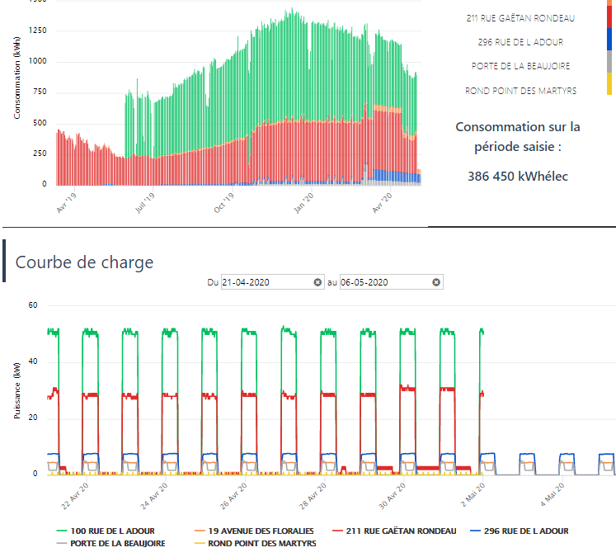Select 211 RUE GAËTAN RONDEAU in consumption legend
The image size is (616, 557).
(x=520, y=18)
